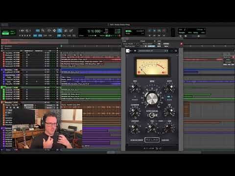This screenshot has width=235, height=176.
Task: Select the highlighted Grabber hand tool
Action: click(x=60, y=30)
